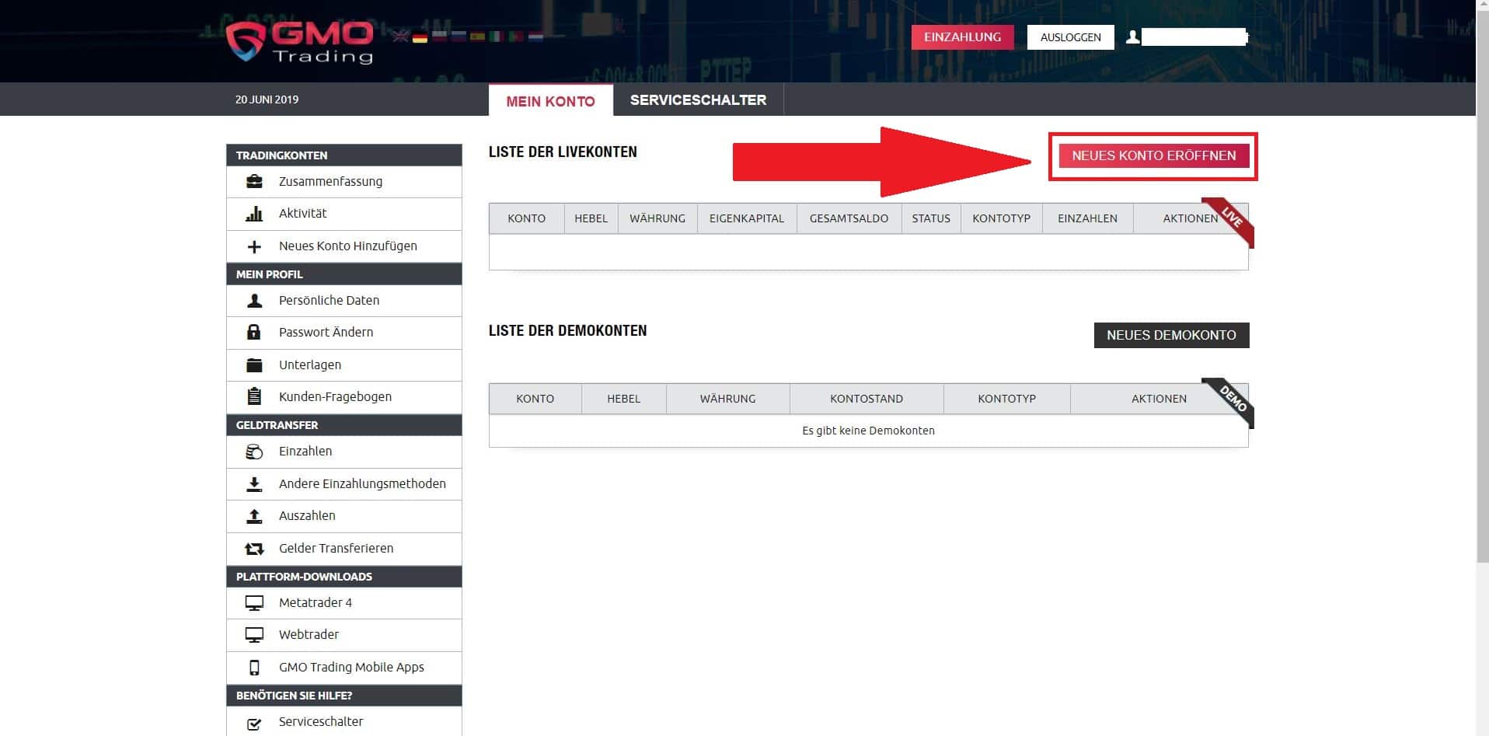Click the briefcase icon for Zusammenfassung
This screenshot has height=736, width=1489.
point(254,182)
